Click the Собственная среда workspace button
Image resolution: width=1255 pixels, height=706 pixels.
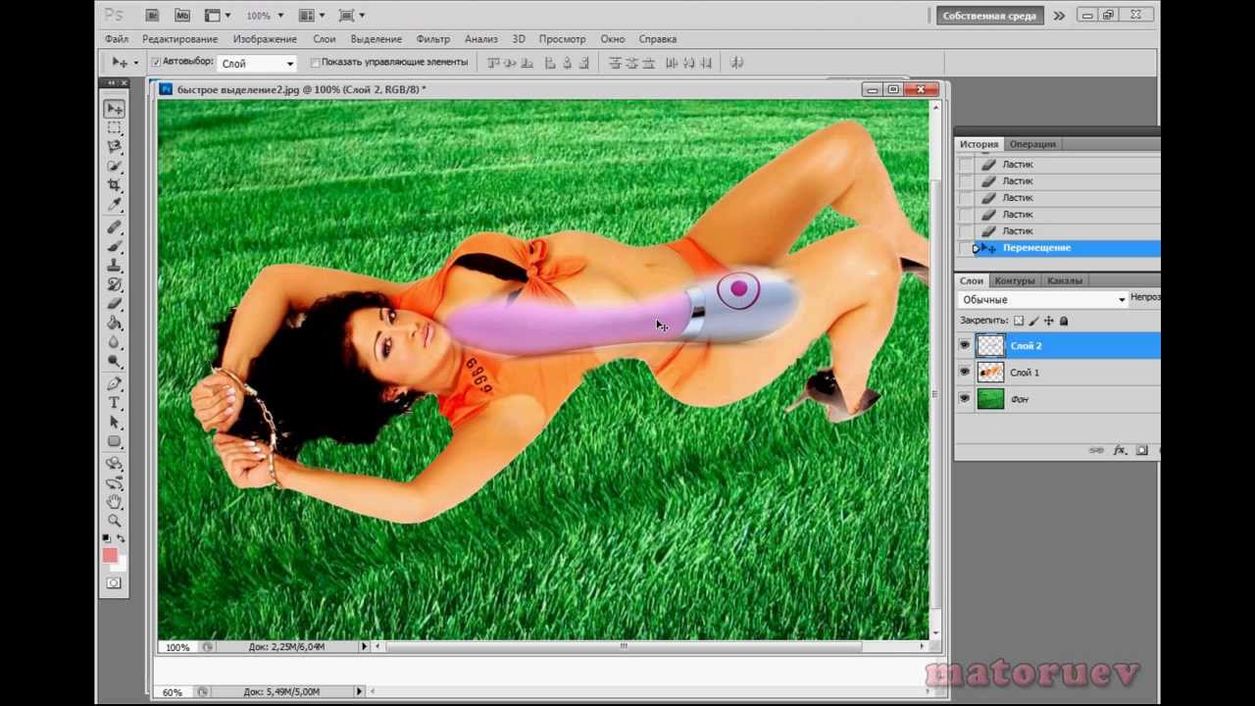(x=988, y=16)
